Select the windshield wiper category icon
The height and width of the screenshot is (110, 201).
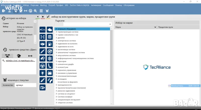pos(42,44)
